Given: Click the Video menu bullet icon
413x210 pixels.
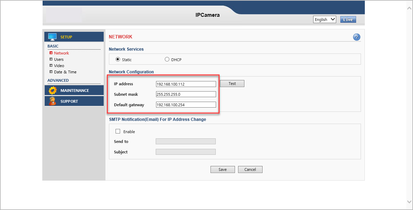Looking at the screenshot, I should [51, 66].
